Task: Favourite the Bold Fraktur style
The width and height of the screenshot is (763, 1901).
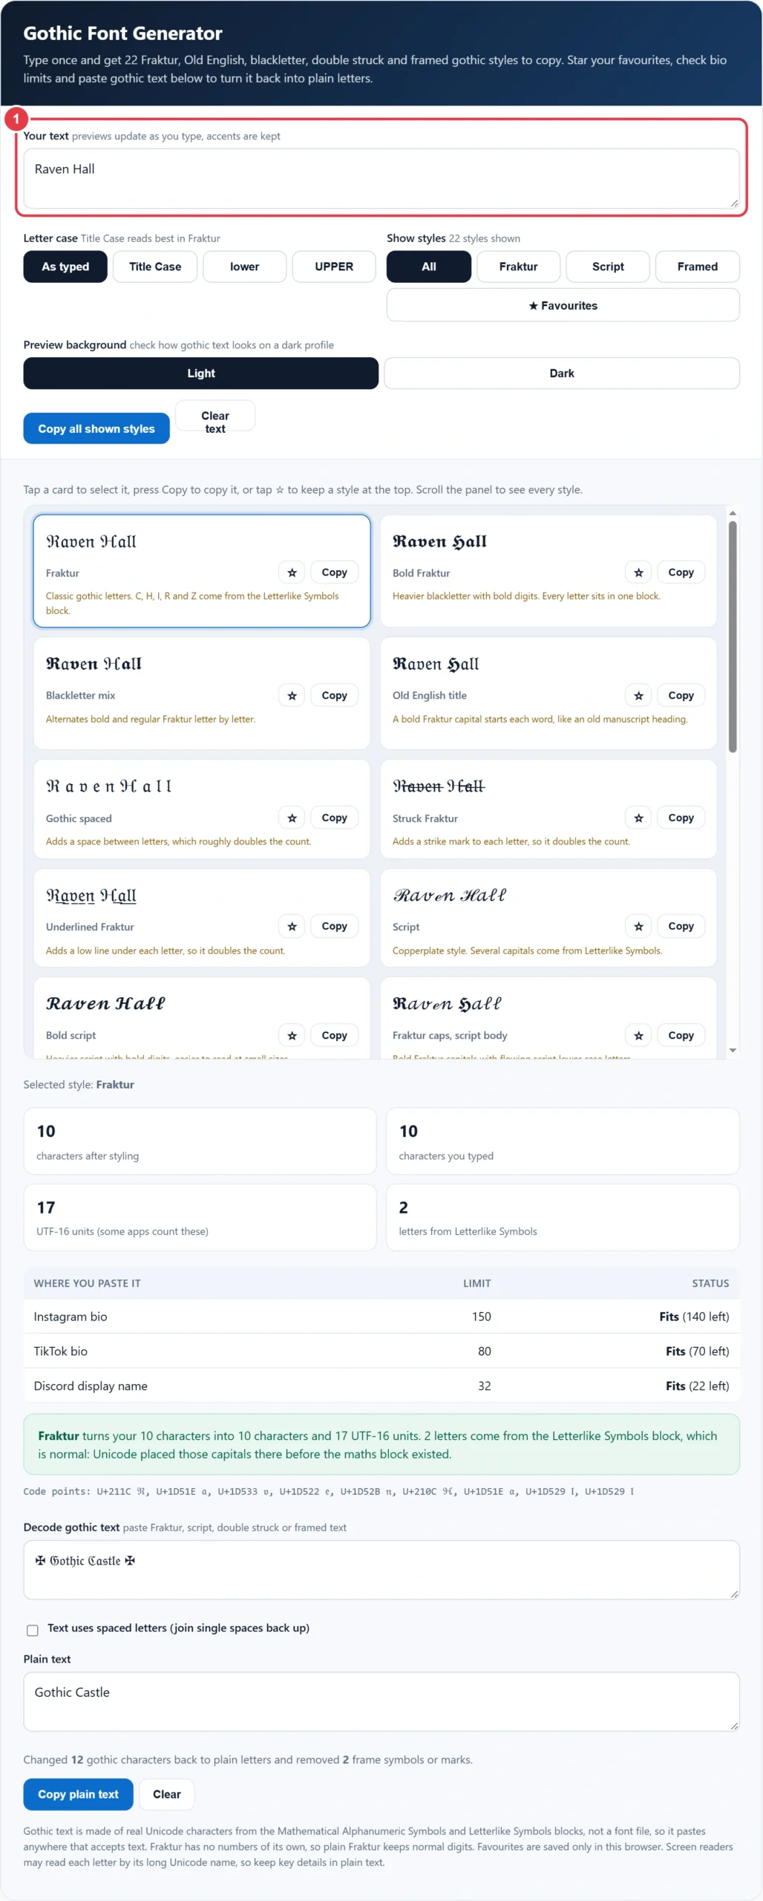Action: (x=638, y=573)
